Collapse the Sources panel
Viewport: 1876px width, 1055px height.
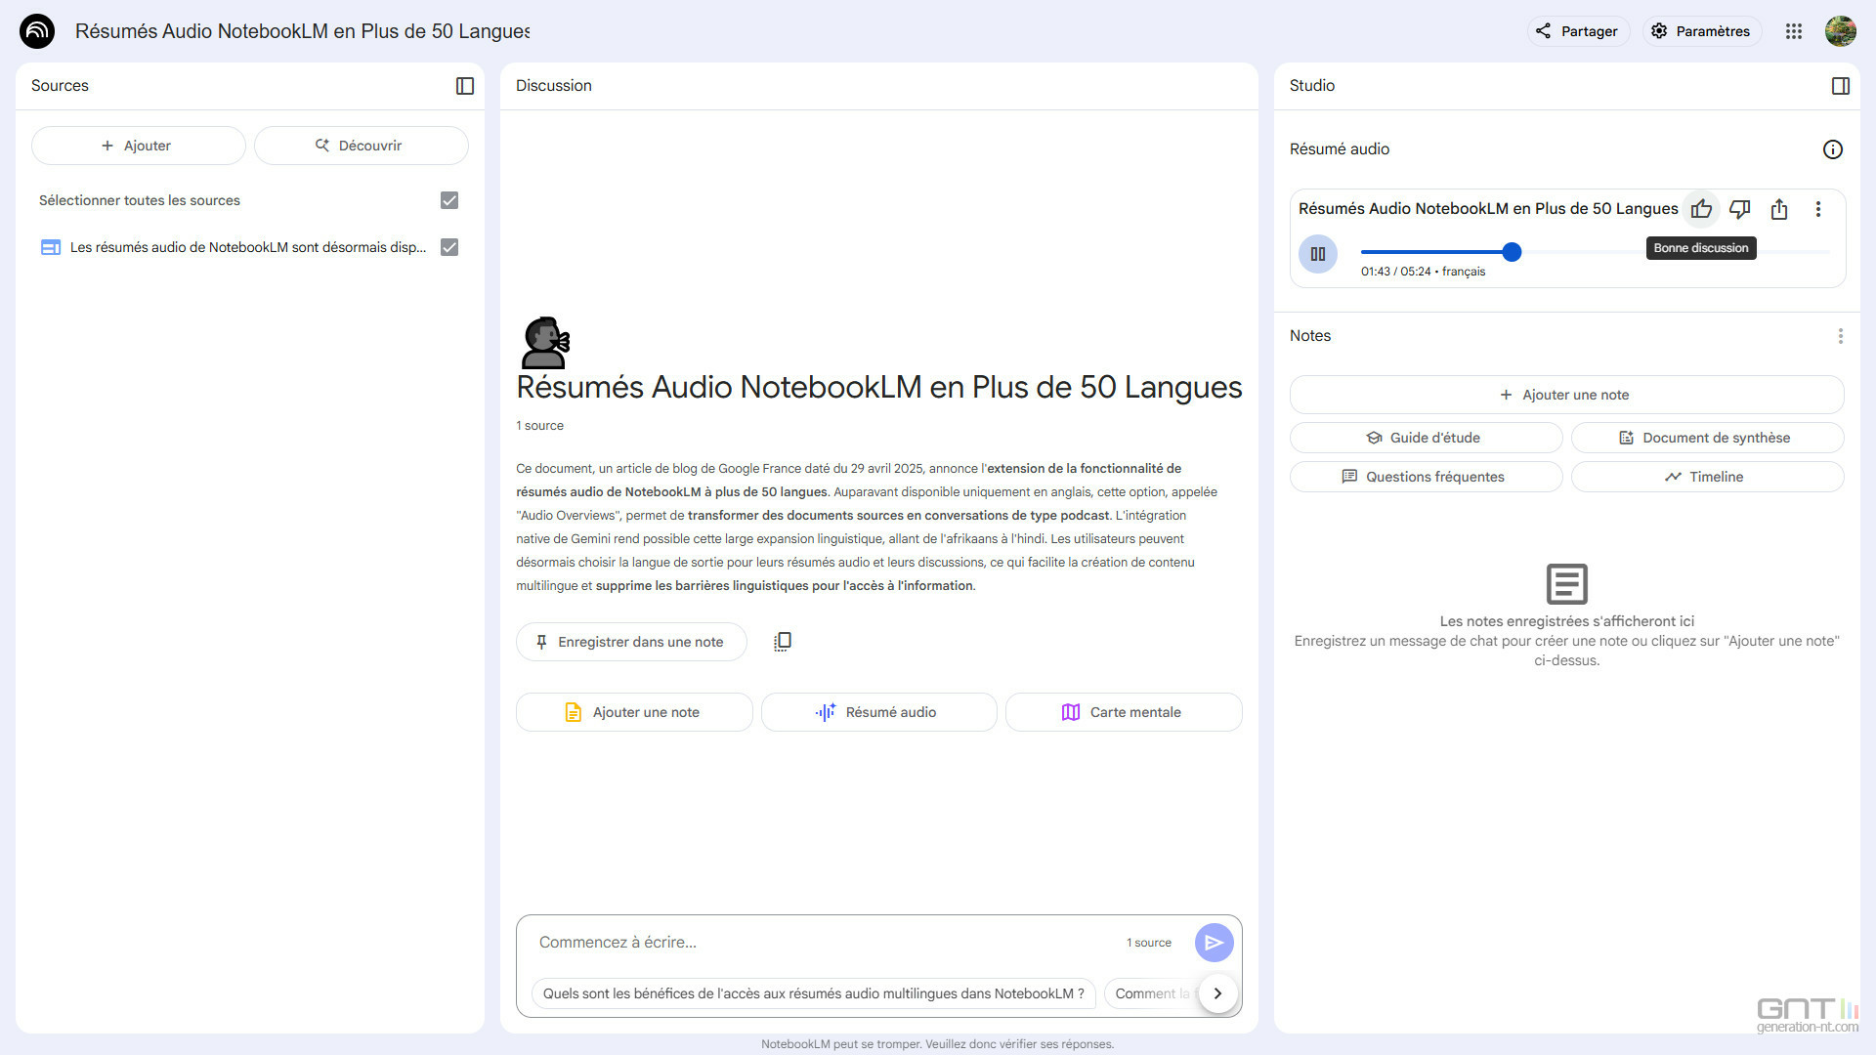coord(465,86)
